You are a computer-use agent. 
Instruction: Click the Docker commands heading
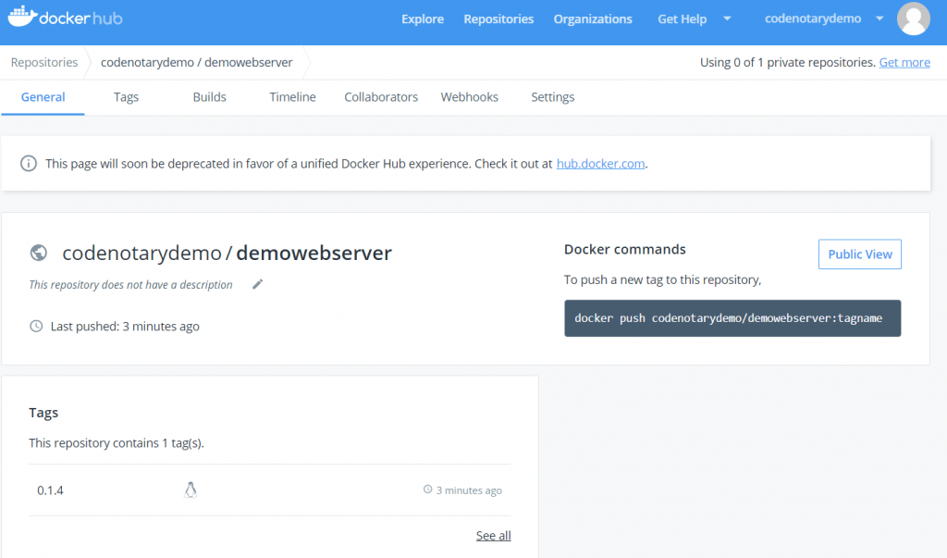tap(625, 249)
